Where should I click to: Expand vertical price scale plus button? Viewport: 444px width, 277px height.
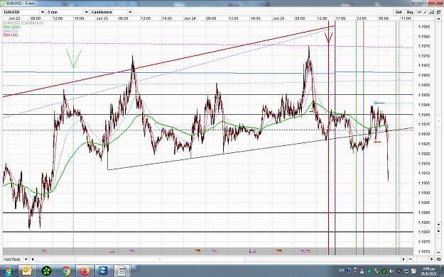438,231
